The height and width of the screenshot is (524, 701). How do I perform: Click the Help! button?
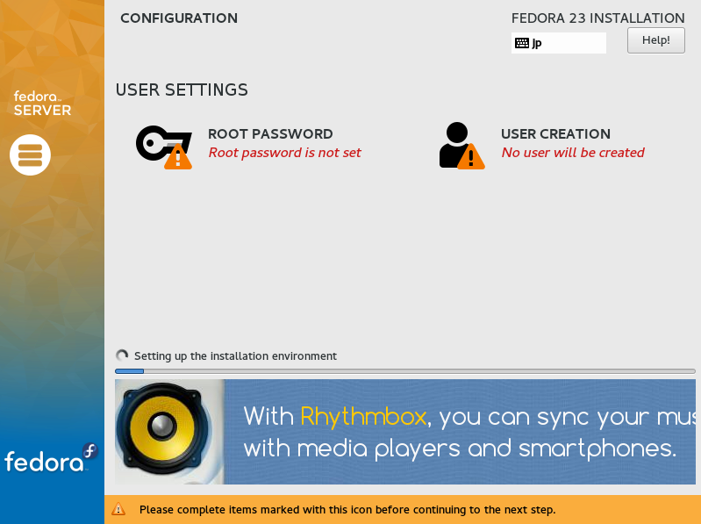656,40
